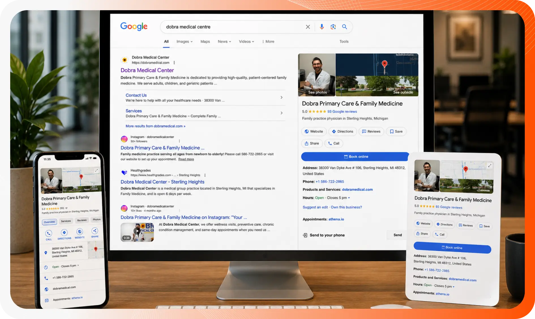Image resolution: width=535 pixels, height=319 pixels.
Task: Select the Services tab on the phone
Action: [66, 221]
